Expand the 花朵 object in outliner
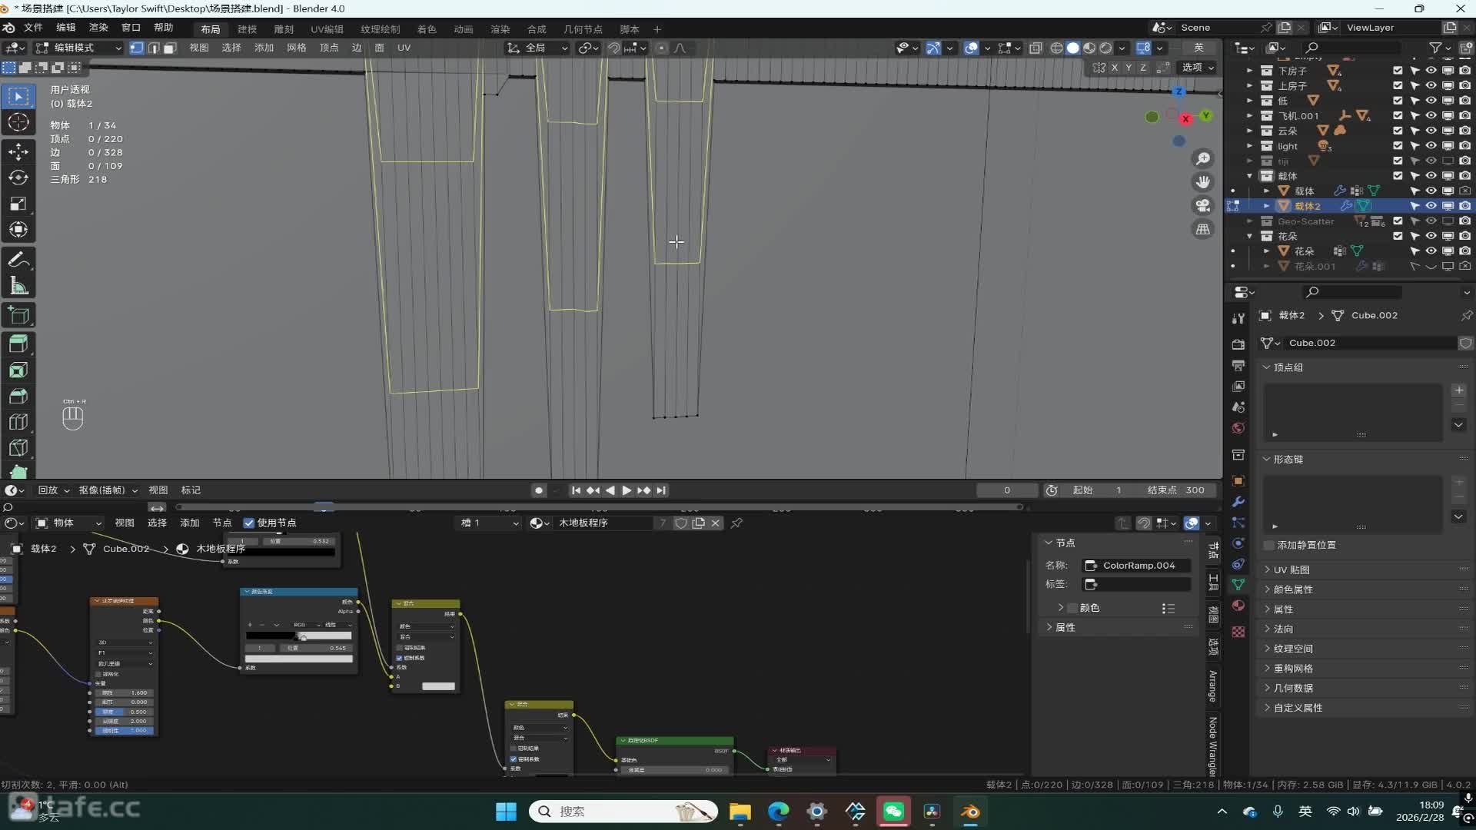Viewport: 1476px width, 830px height. coord(1266,251)
